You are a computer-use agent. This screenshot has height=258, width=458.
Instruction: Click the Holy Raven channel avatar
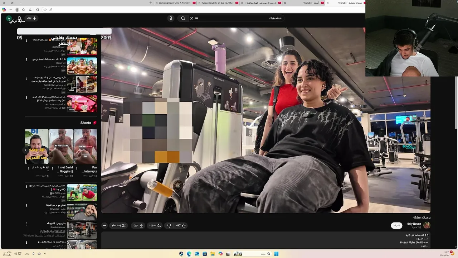pyautogui.click(x=427, y=225)
